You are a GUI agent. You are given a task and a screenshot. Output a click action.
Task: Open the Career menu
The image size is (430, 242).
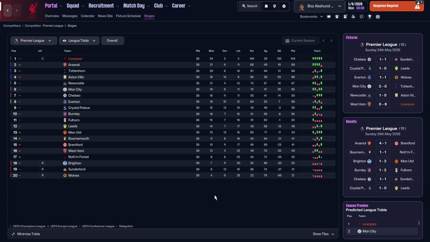click(x=181, y=6)
